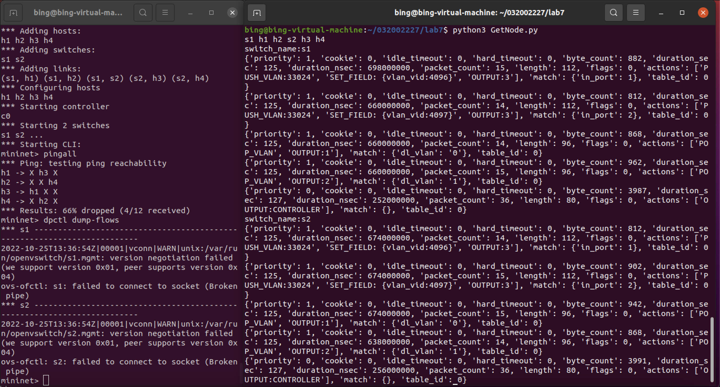Search within the lab7 terminal window

(x=613, y=13)
